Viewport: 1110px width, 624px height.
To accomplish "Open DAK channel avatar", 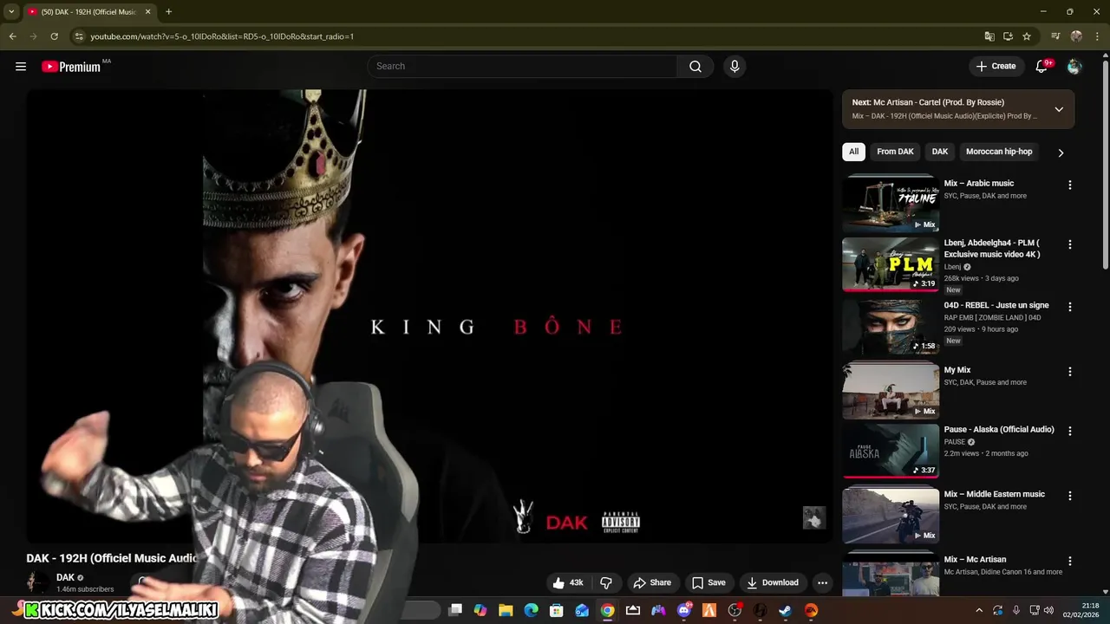I will coord(37,582).
